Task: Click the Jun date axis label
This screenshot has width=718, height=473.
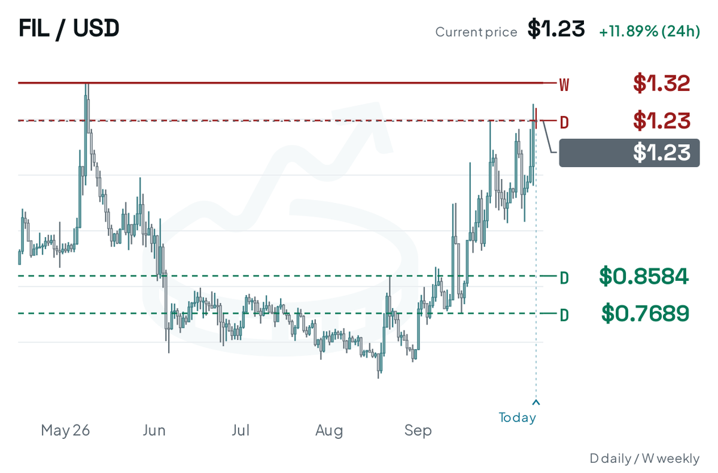Action: 154,430
